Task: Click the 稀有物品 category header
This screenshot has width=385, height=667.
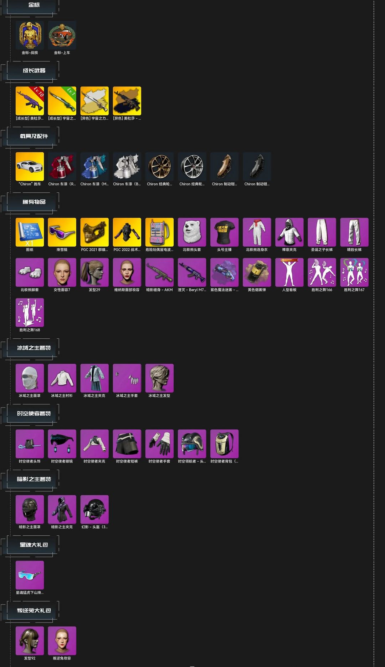Action: 34,202
